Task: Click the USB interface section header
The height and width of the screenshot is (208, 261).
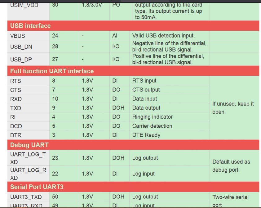Action: click(x=30, y=26)
